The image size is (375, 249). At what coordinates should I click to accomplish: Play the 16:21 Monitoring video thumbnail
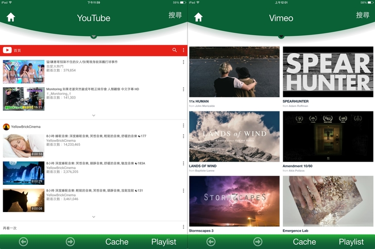[x=24, y=99]
